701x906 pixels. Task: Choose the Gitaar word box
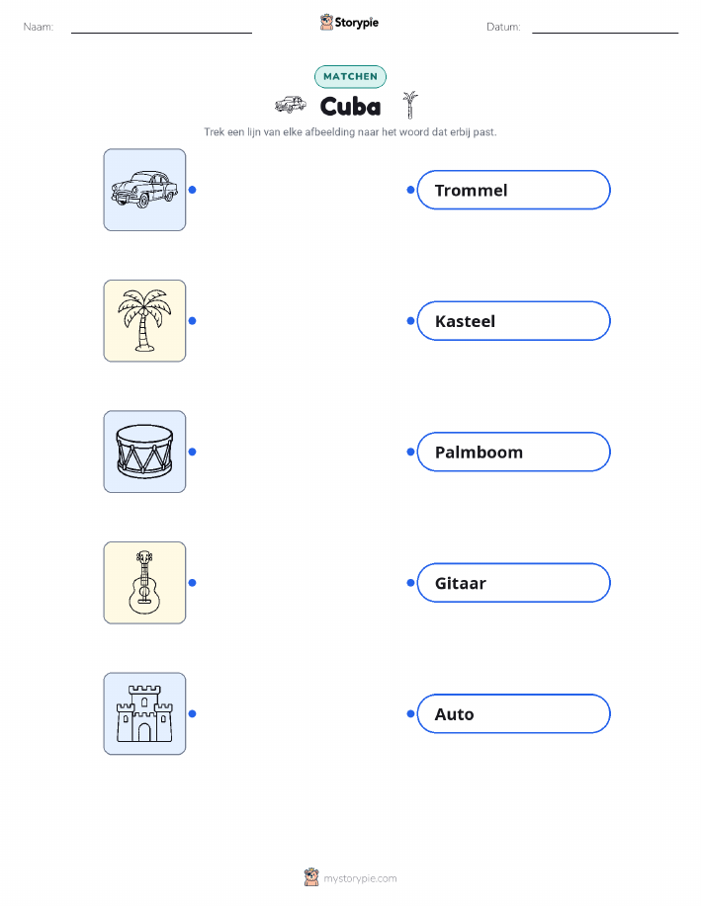click(x=513, y=583)
